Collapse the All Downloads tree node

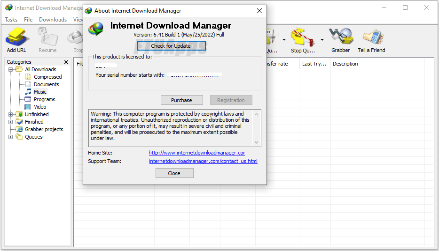click(x=10, y=69)
